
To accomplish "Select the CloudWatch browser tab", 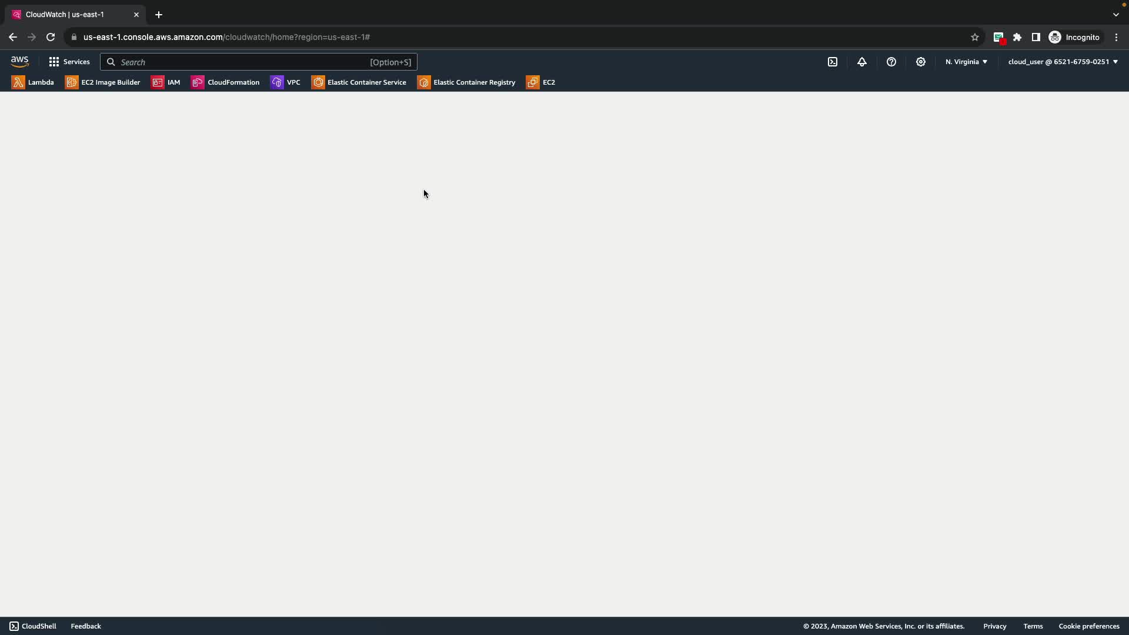I will (x=65, y=15).
